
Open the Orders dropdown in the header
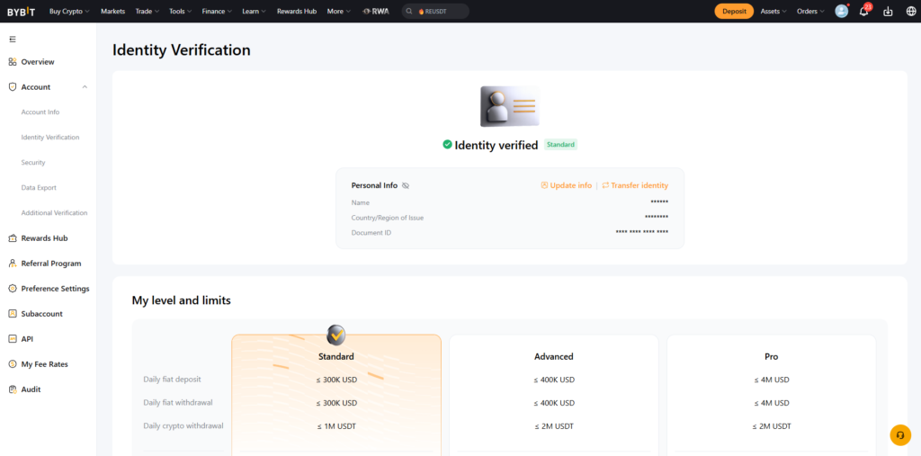click(x=810, y=11)
